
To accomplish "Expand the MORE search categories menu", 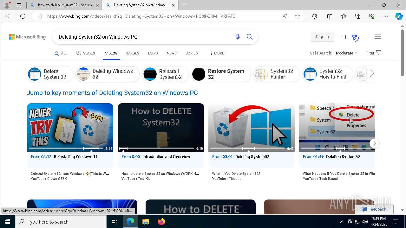I will (217, 53).
